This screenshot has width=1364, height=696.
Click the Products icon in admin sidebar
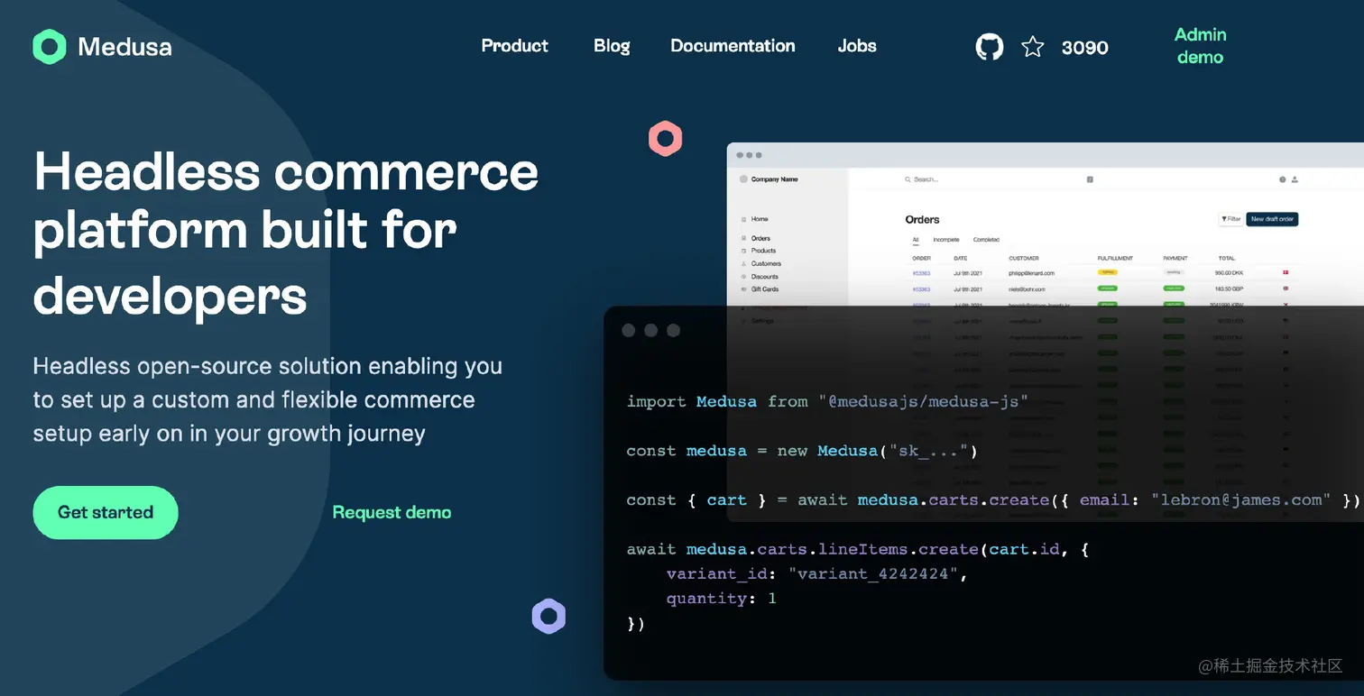pos(743,251)
